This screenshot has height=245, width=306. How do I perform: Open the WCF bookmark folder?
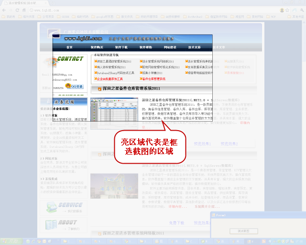pos(271,17)
